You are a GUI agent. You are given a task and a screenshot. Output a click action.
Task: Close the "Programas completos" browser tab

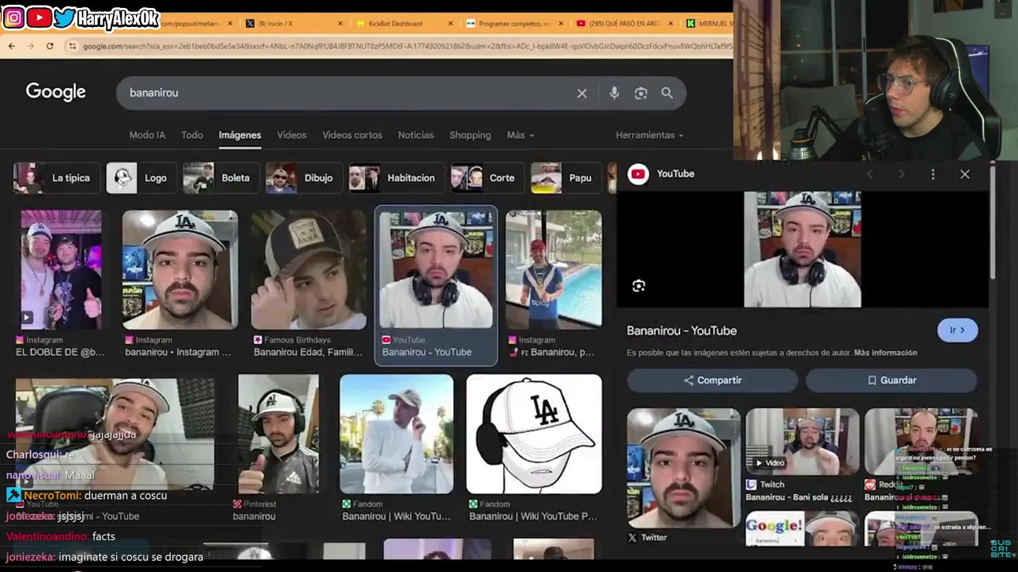(561, 24)
